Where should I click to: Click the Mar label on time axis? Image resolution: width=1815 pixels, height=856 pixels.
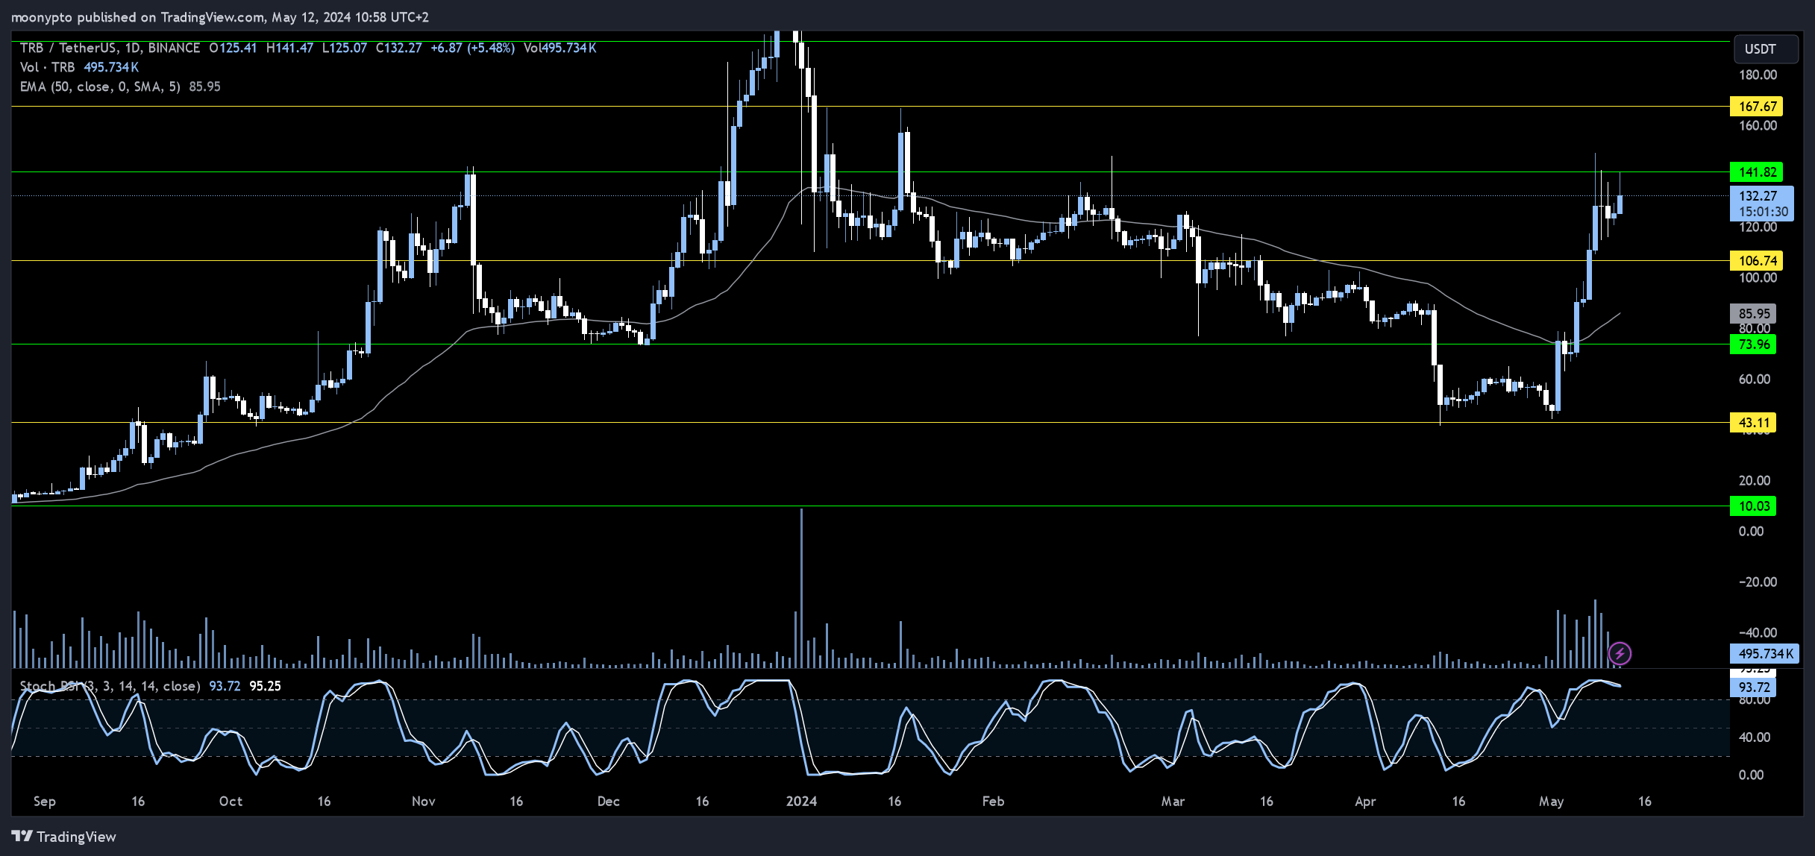1173,802
